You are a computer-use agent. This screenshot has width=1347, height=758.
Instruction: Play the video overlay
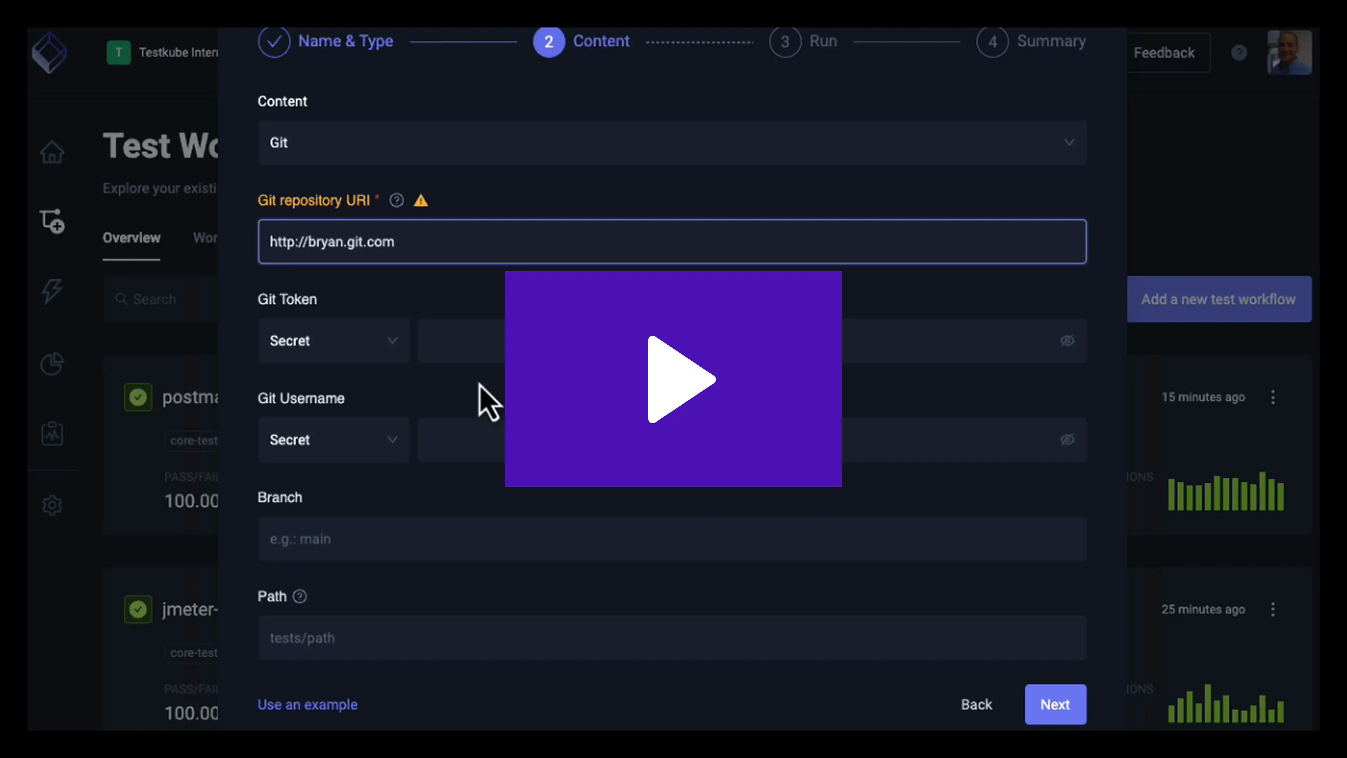673,379
